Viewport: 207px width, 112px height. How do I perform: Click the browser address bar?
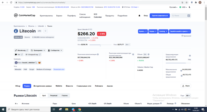coord(98,2)
